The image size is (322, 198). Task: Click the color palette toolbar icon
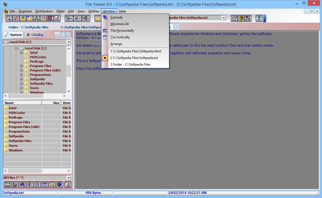(x=241, y=18)
